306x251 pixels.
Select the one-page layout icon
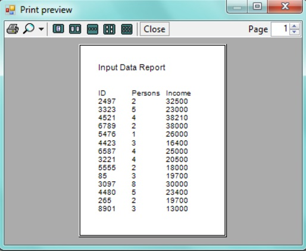pyautogui.click(x=58, y=29)
